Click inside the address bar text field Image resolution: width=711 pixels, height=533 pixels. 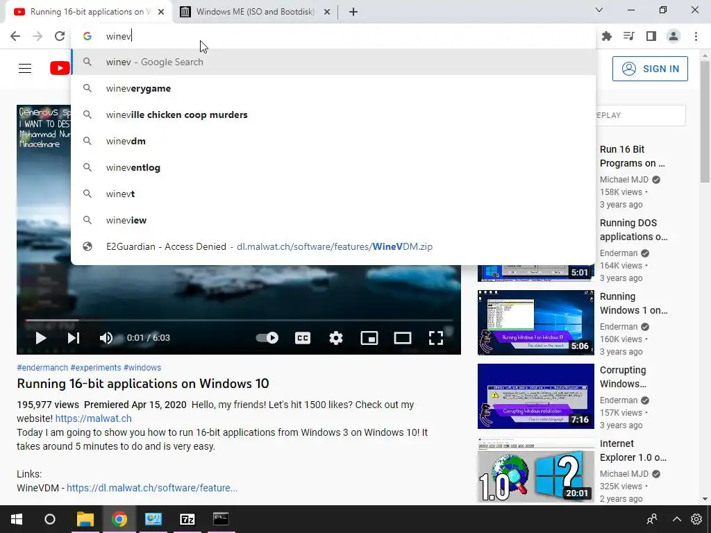click(x=333, y=36)
